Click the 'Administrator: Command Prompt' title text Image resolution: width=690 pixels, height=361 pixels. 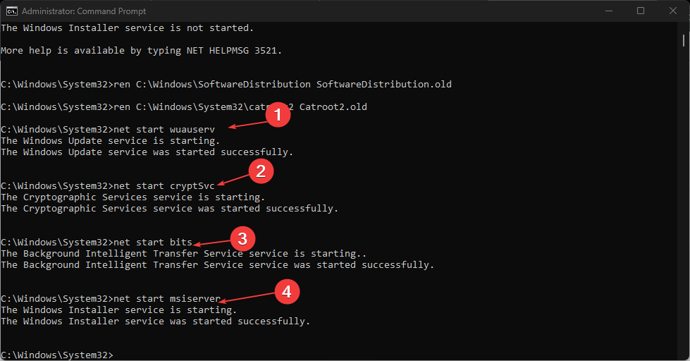point(84,11)
